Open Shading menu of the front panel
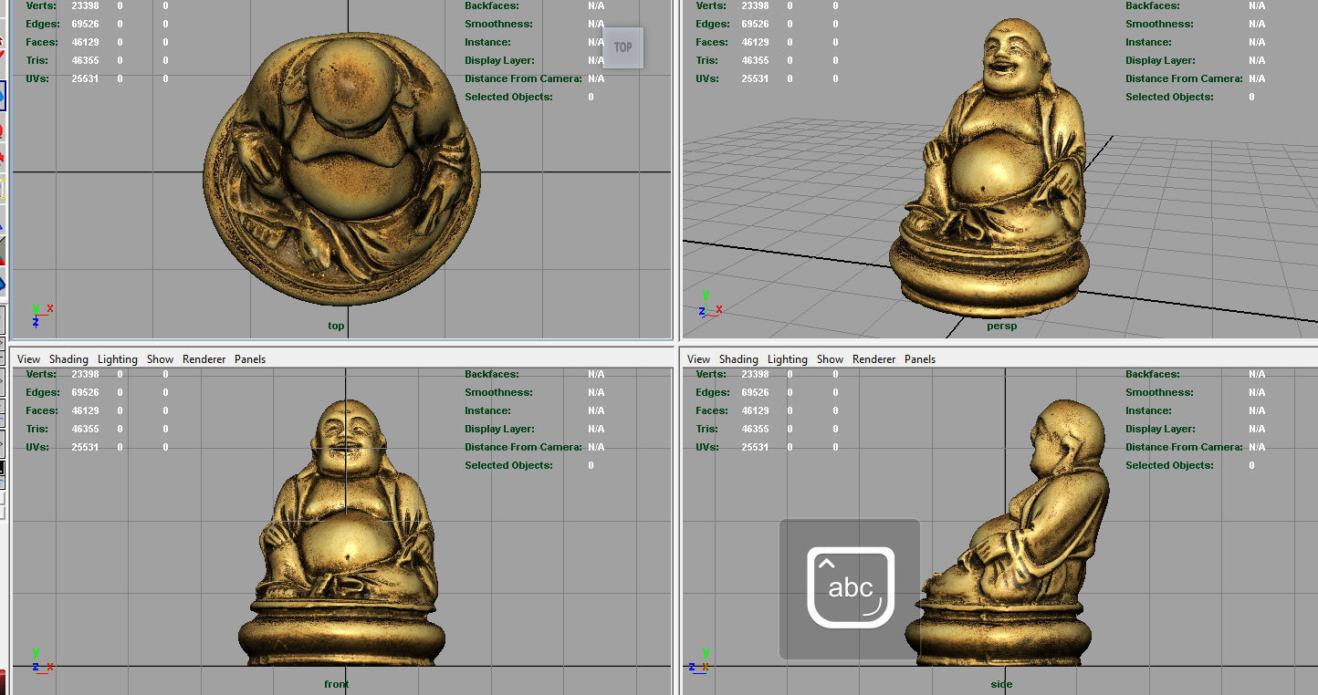The height and width of the screenshot is (695, 1318). coord(68,359)
